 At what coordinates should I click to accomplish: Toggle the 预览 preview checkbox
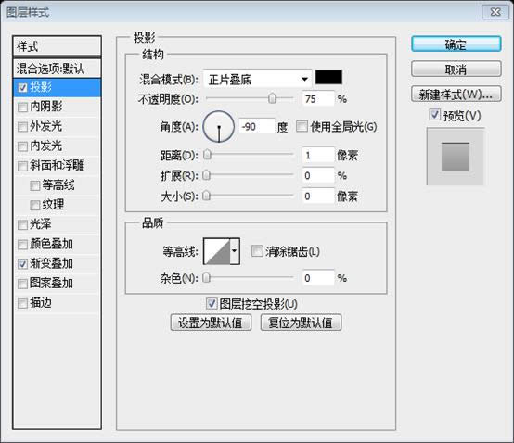(434, 115)
